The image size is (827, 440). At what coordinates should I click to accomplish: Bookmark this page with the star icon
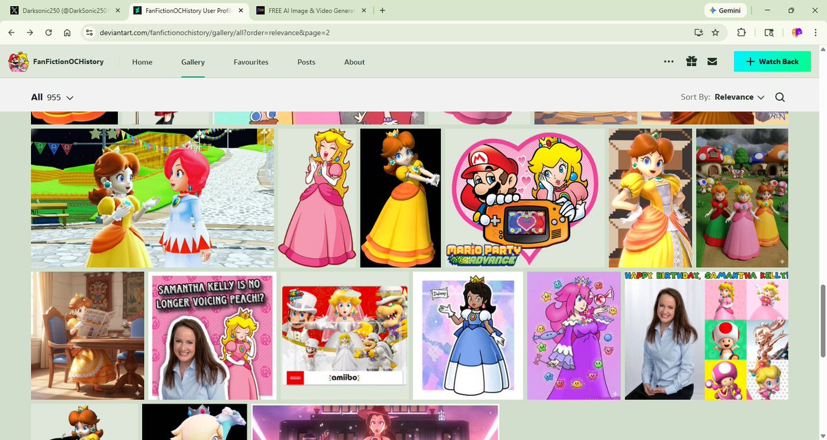715,32
